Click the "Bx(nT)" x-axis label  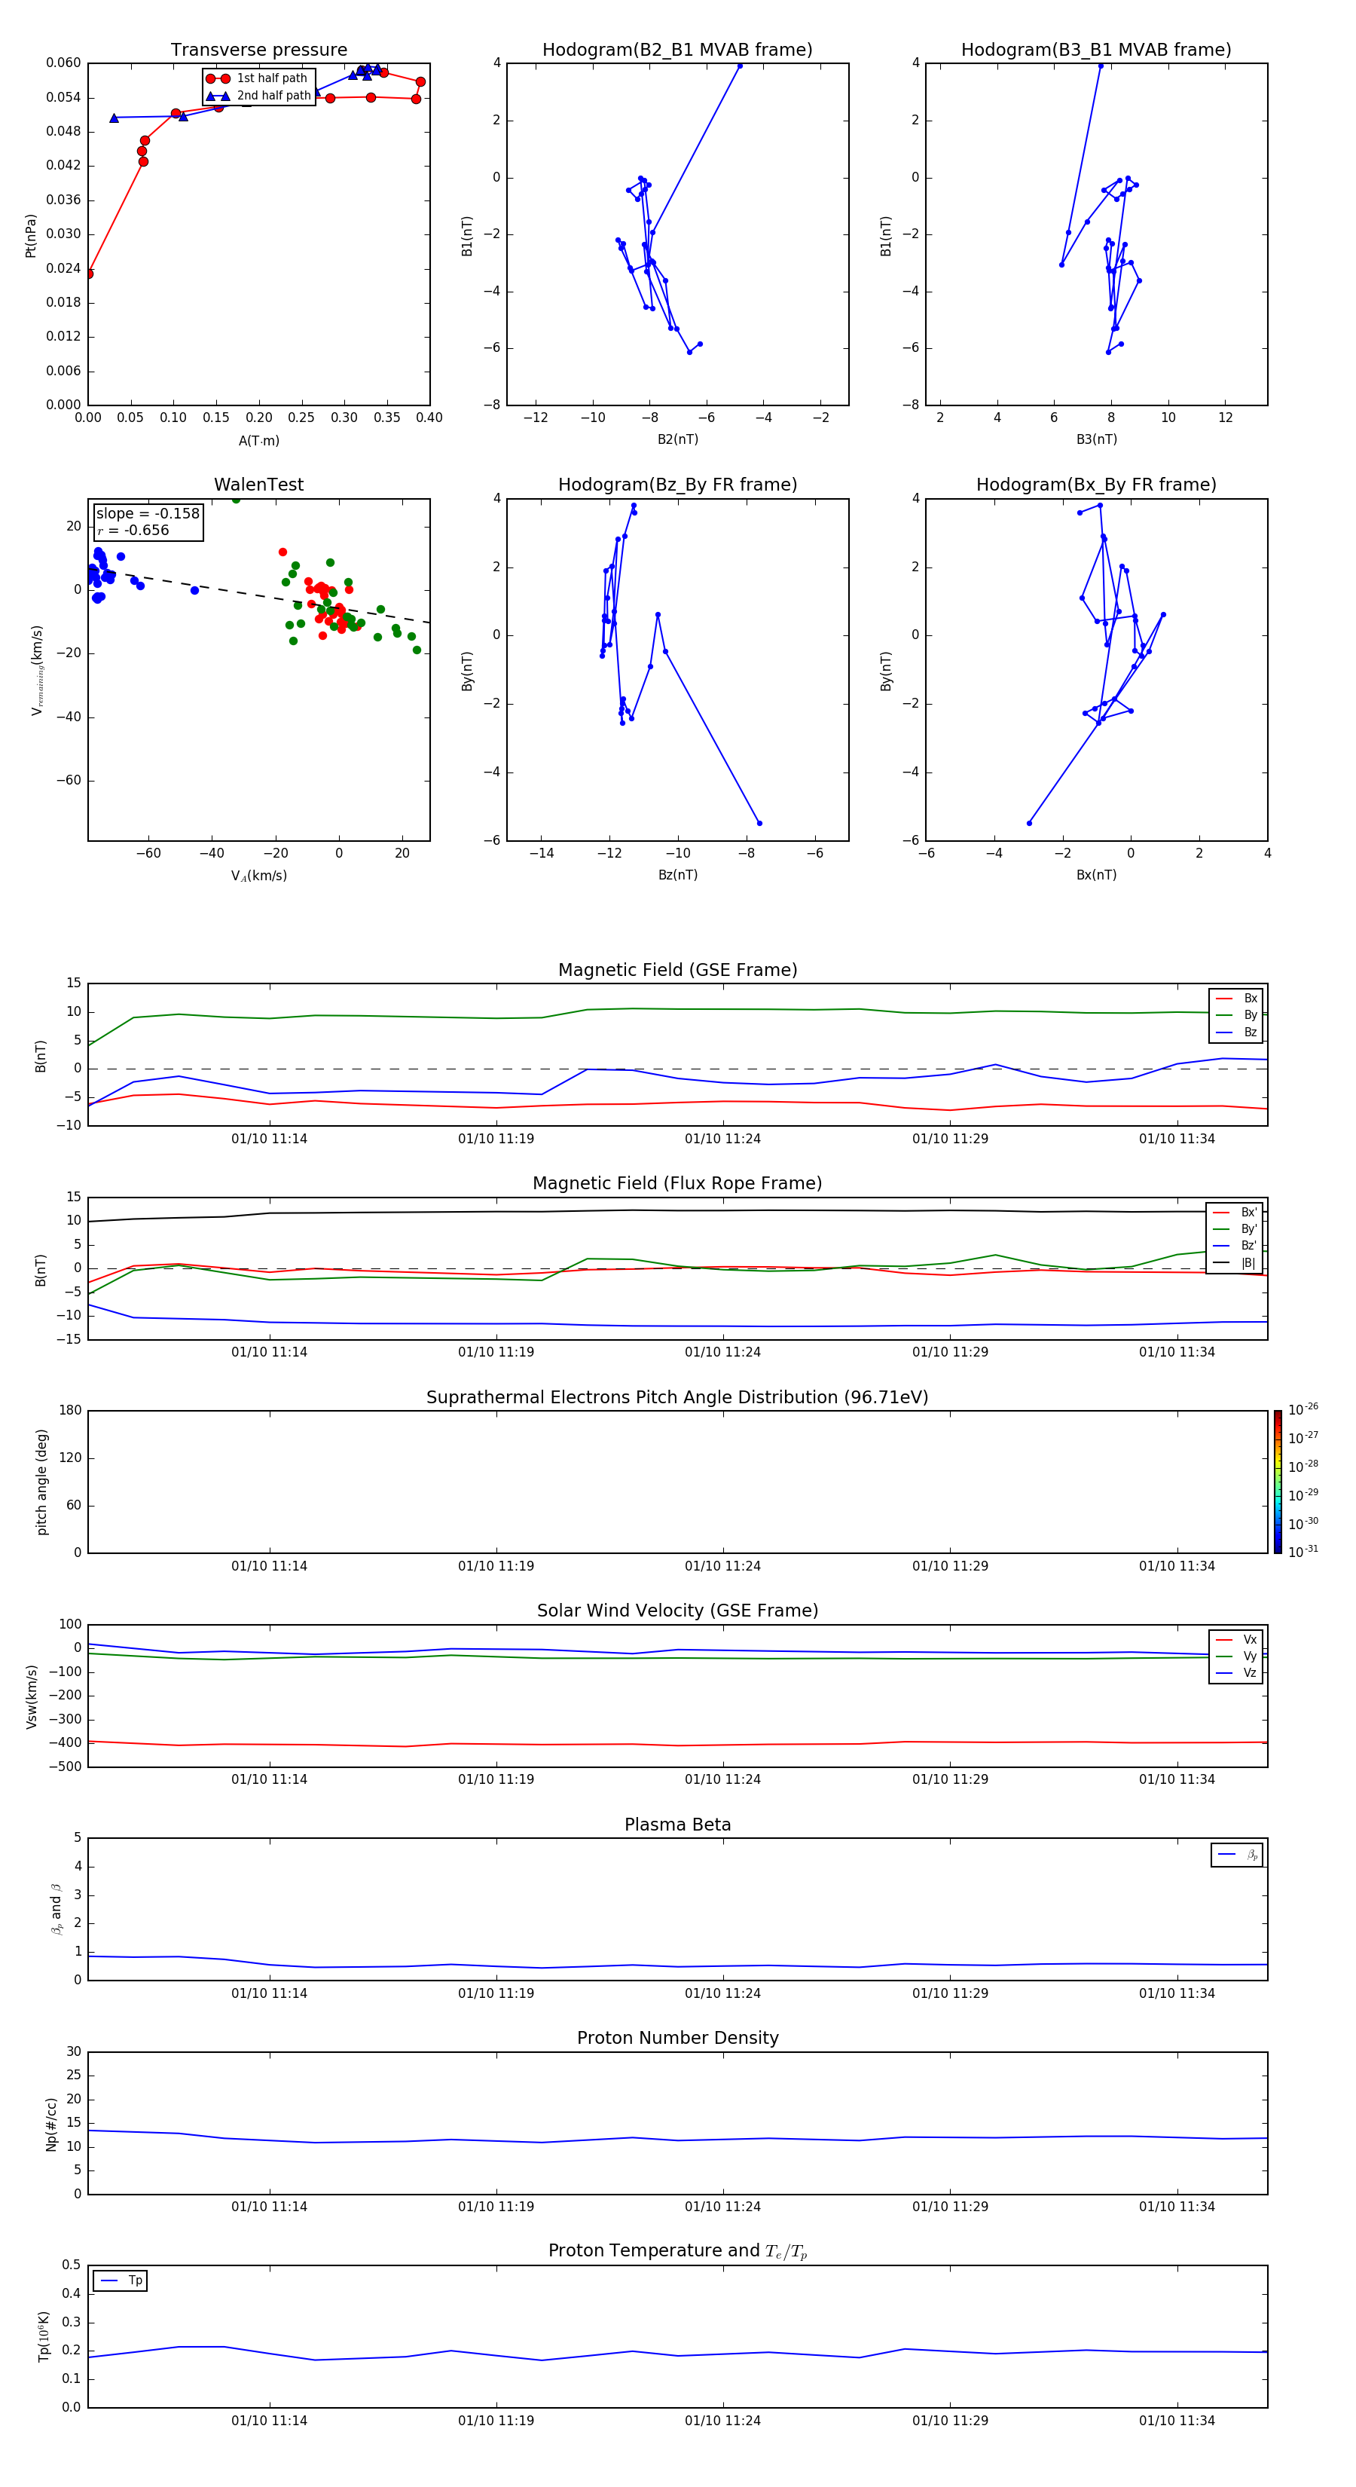[1096, 875]
